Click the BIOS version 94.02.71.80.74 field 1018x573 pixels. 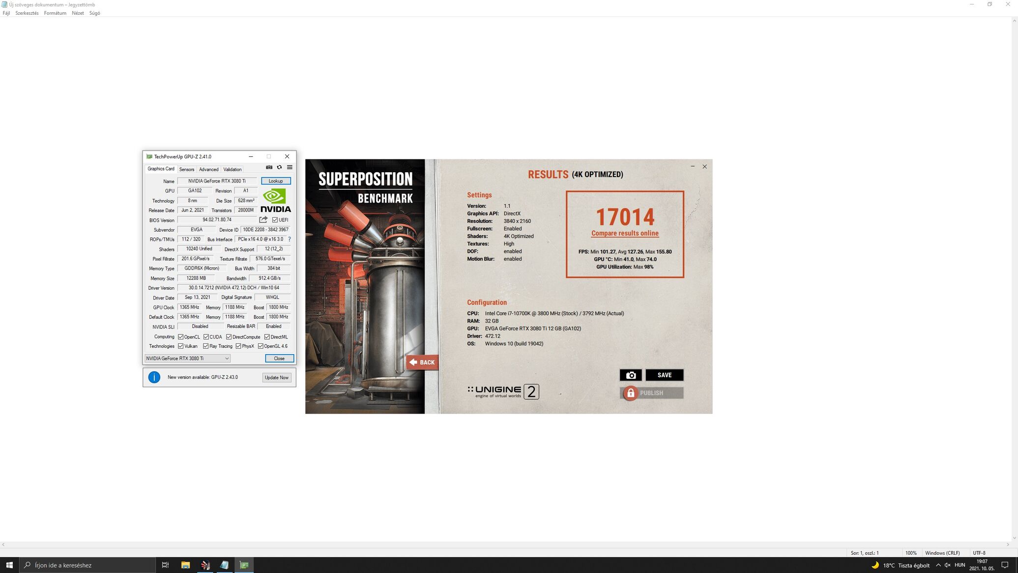pyautogui.click(x=217, y=220)
